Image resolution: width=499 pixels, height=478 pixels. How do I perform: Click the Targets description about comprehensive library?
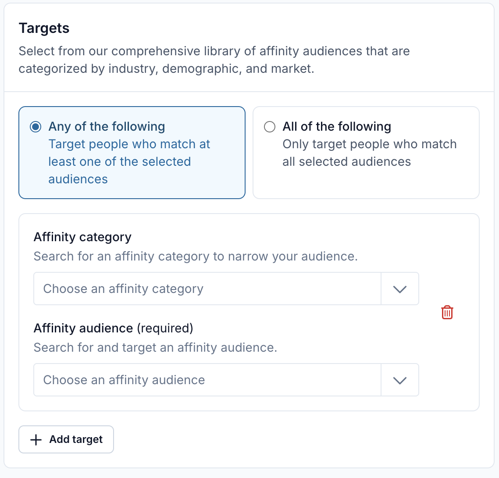coord(214,60)
